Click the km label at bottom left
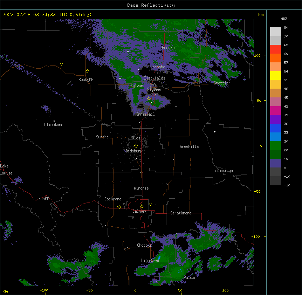302x295 pixels. (5, 291)
